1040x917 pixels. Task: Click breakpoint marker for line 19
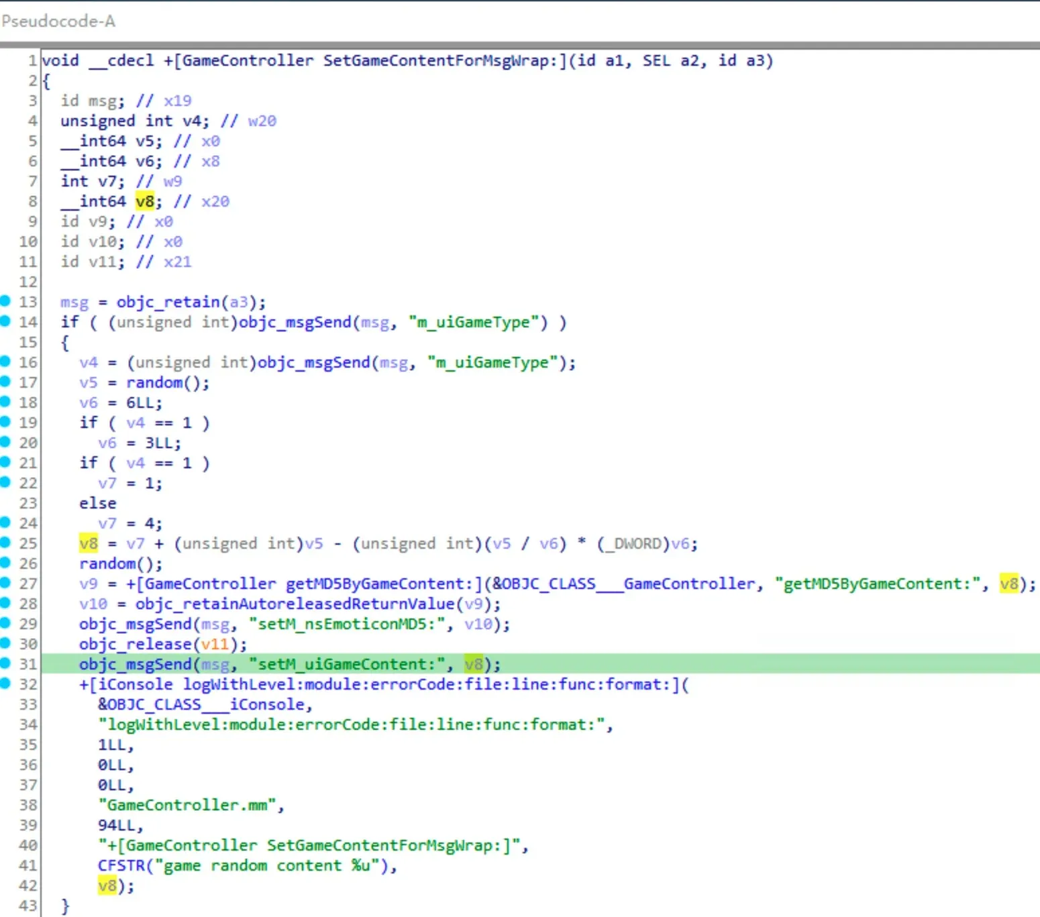[x=5, y=422]
